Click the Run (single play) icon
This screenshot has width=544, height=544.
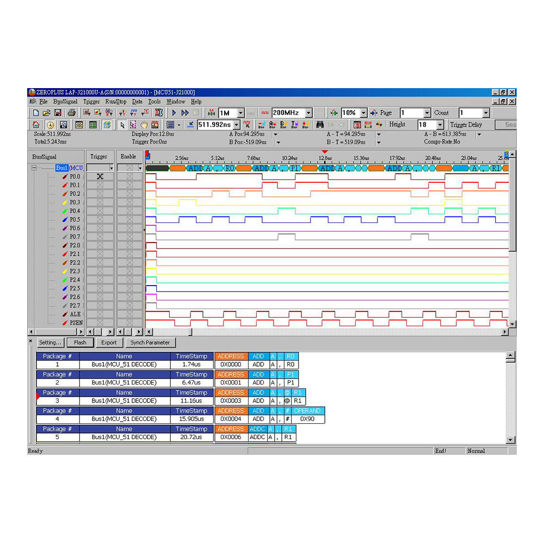(x=174, y=113)
